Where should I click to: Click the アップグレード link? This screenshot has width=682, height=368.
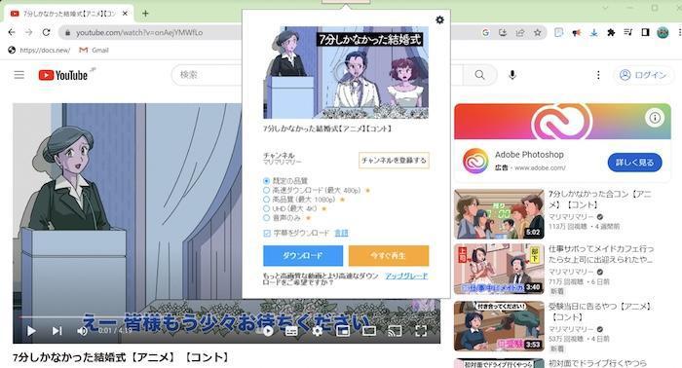406,276
